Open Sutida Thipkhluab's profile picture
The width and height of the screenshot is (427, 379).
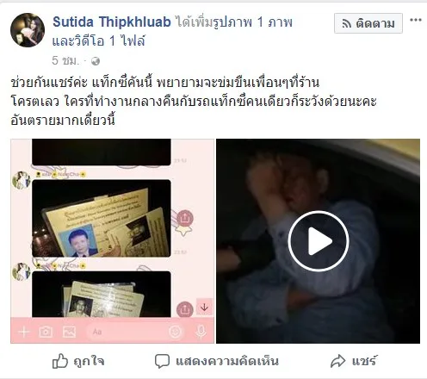(28, 30)
